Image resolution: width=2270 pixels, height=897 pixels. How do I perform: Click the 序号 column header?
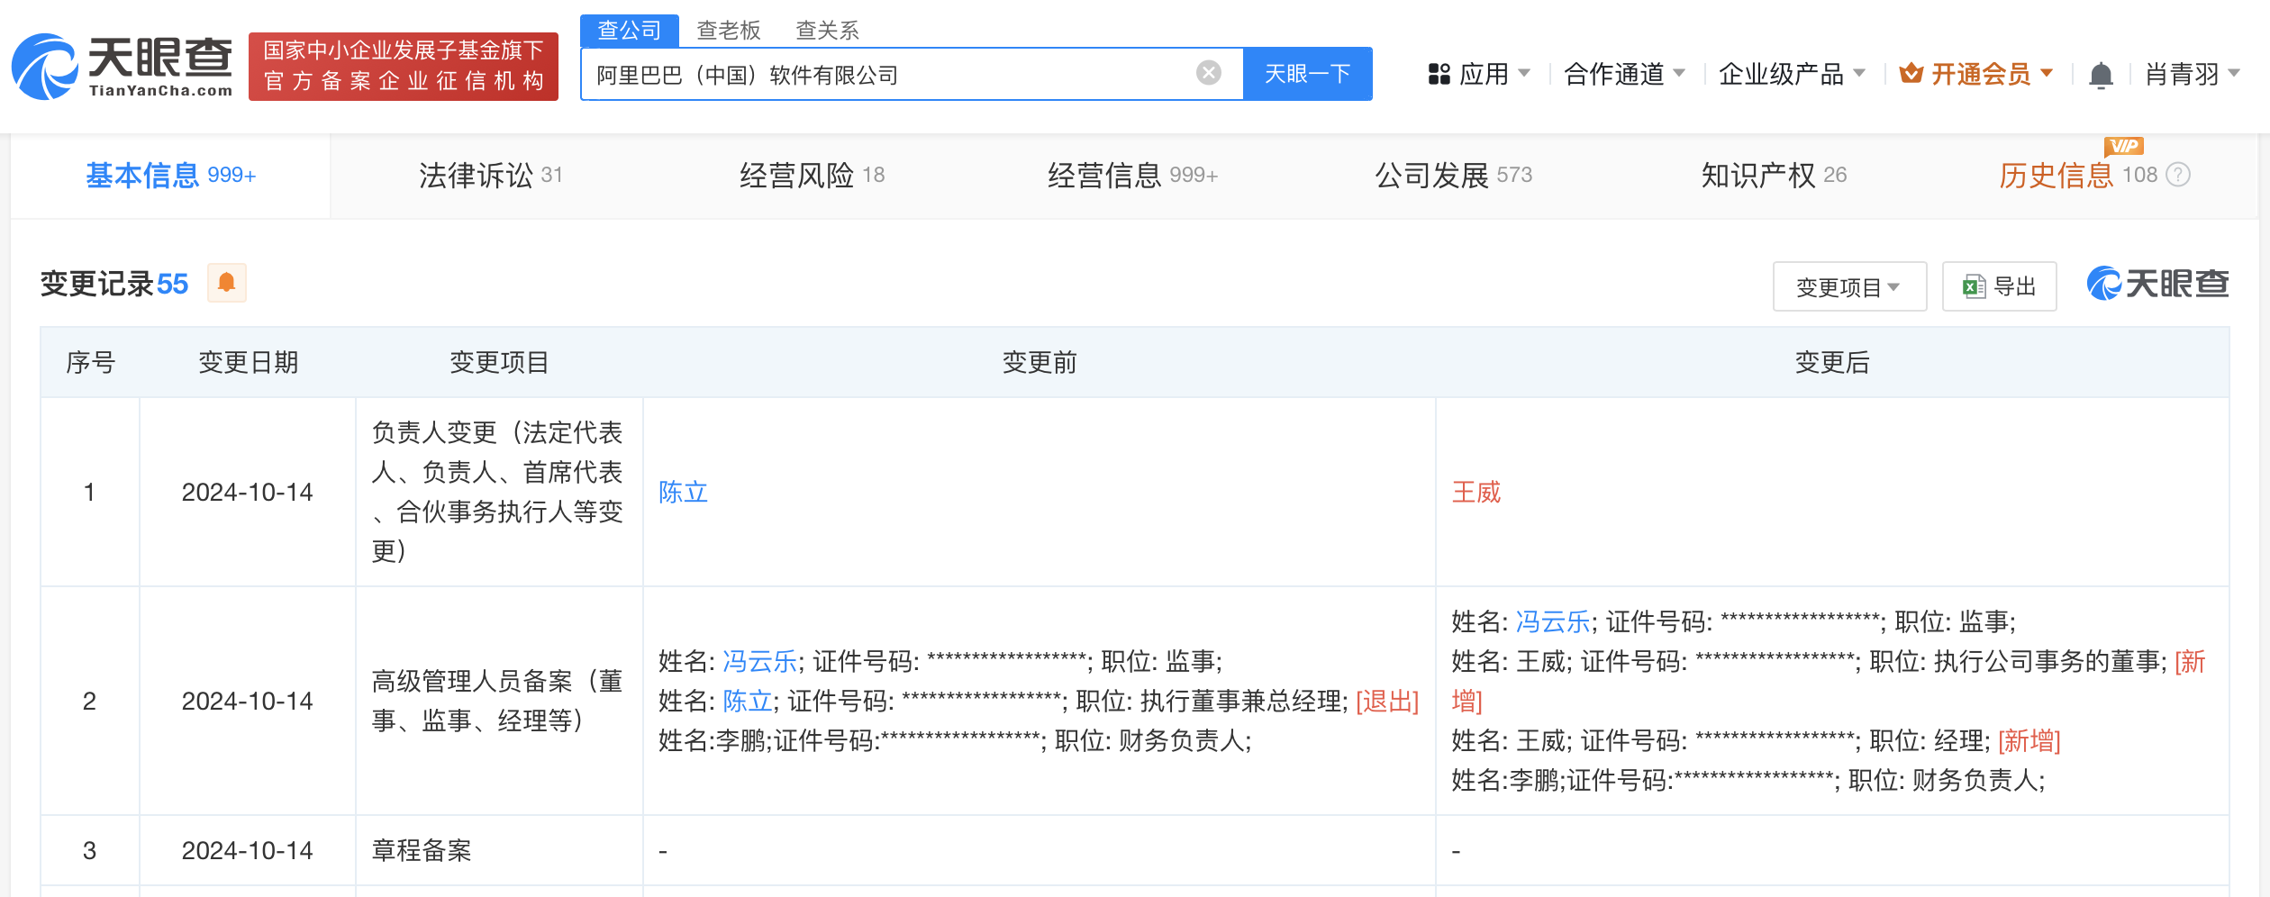(x=90, y=362)
